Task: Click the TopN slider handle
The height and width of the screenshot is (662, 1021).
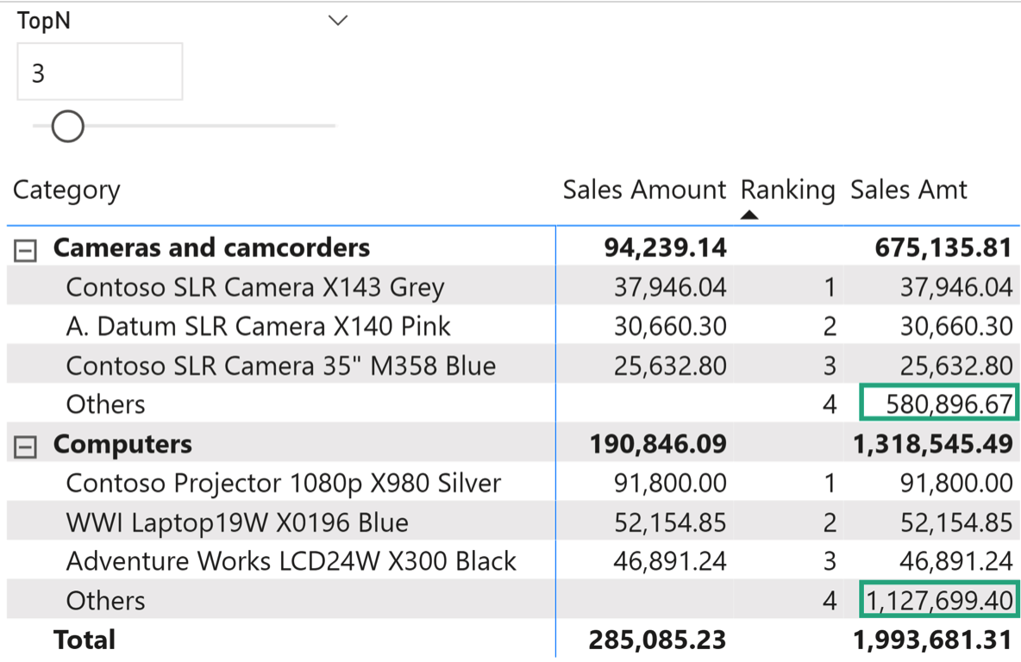Action: tap(67, 127)
